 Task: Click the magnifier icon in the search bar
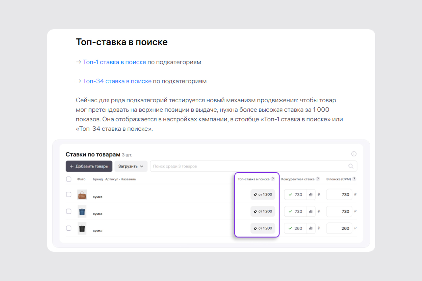pos(351,166)
